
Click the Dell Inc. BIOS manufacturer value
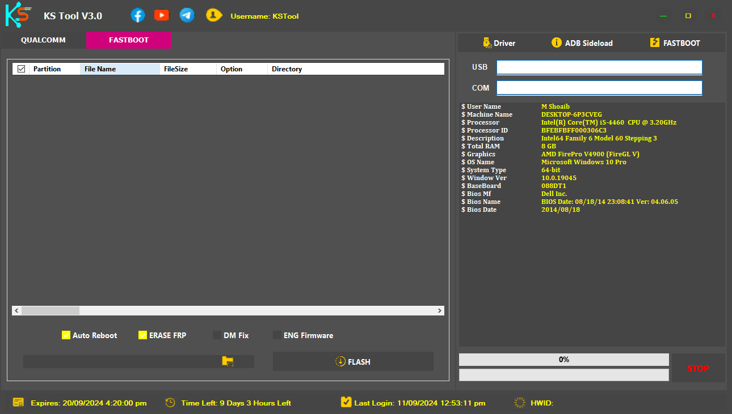point(554,194)
